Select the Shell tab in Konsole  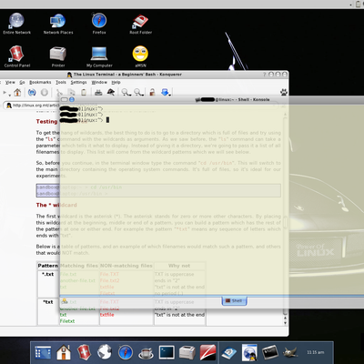(x=234, y=301)
